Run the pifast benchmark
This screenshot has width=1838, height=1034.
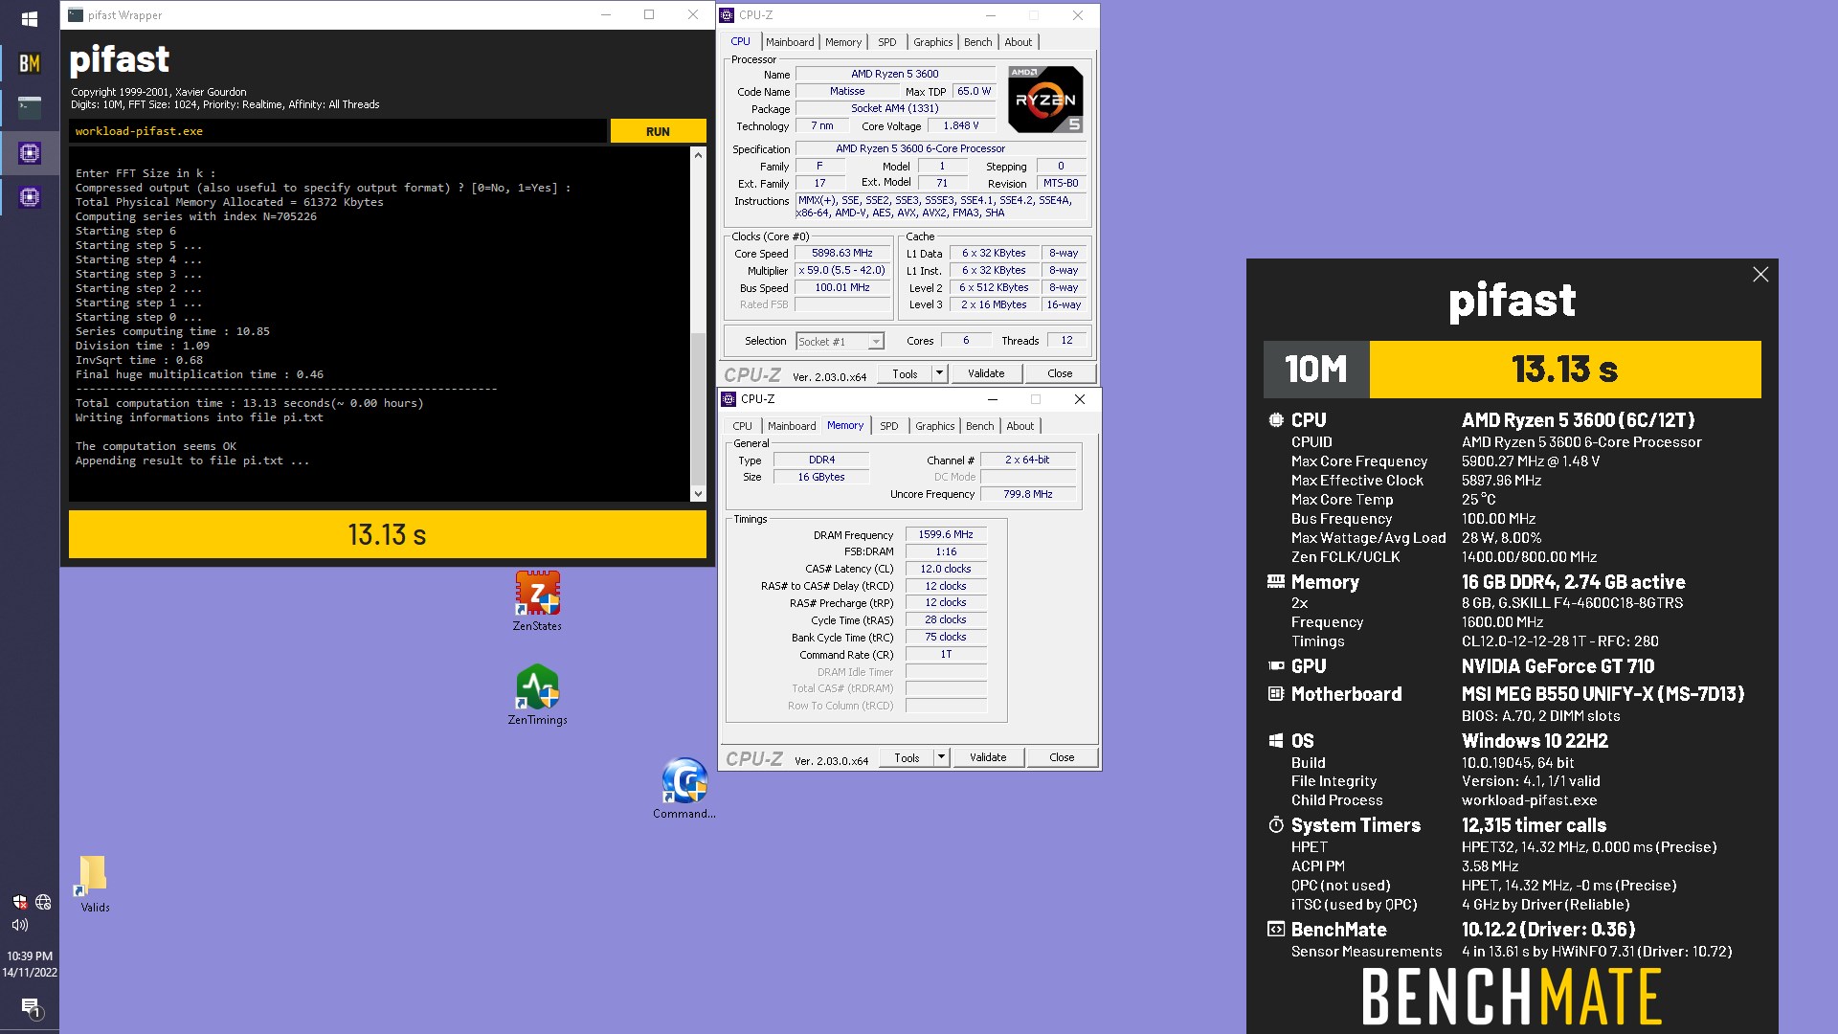tap(658, 131)
